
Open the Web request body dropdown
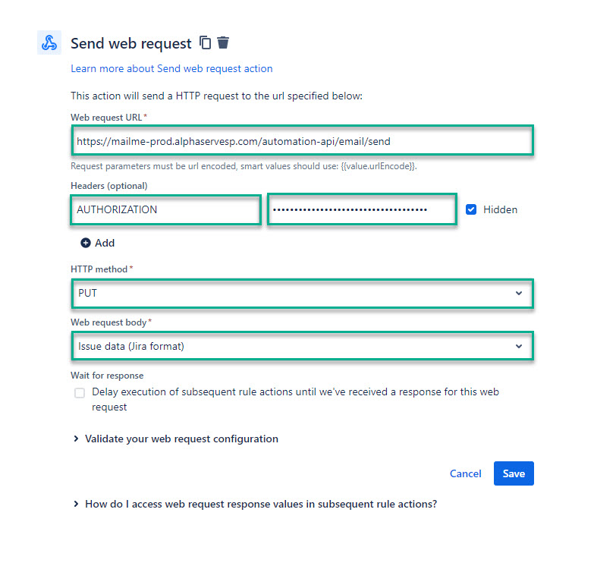[302, 346]
